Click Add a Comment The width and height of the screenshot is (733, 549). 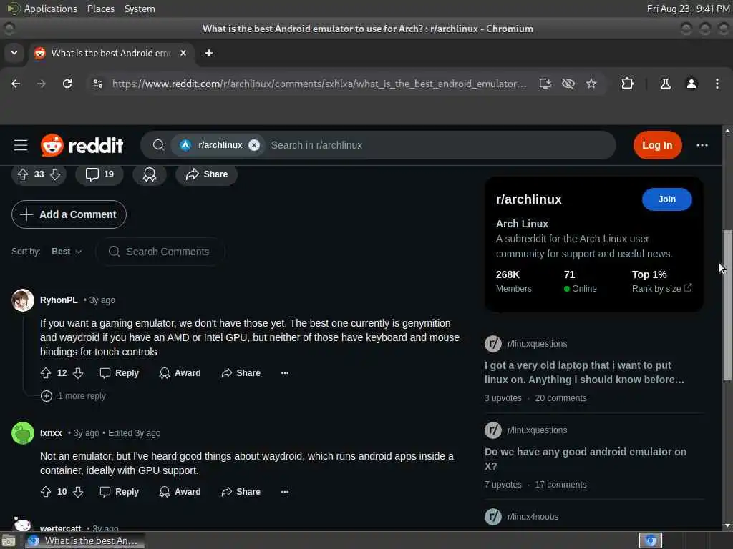click(x=69, y=214)
